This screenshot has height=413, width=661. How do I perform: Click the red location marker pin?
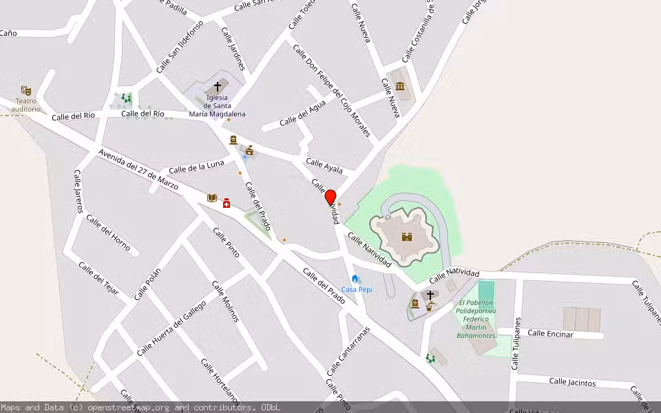pos(330,198)
